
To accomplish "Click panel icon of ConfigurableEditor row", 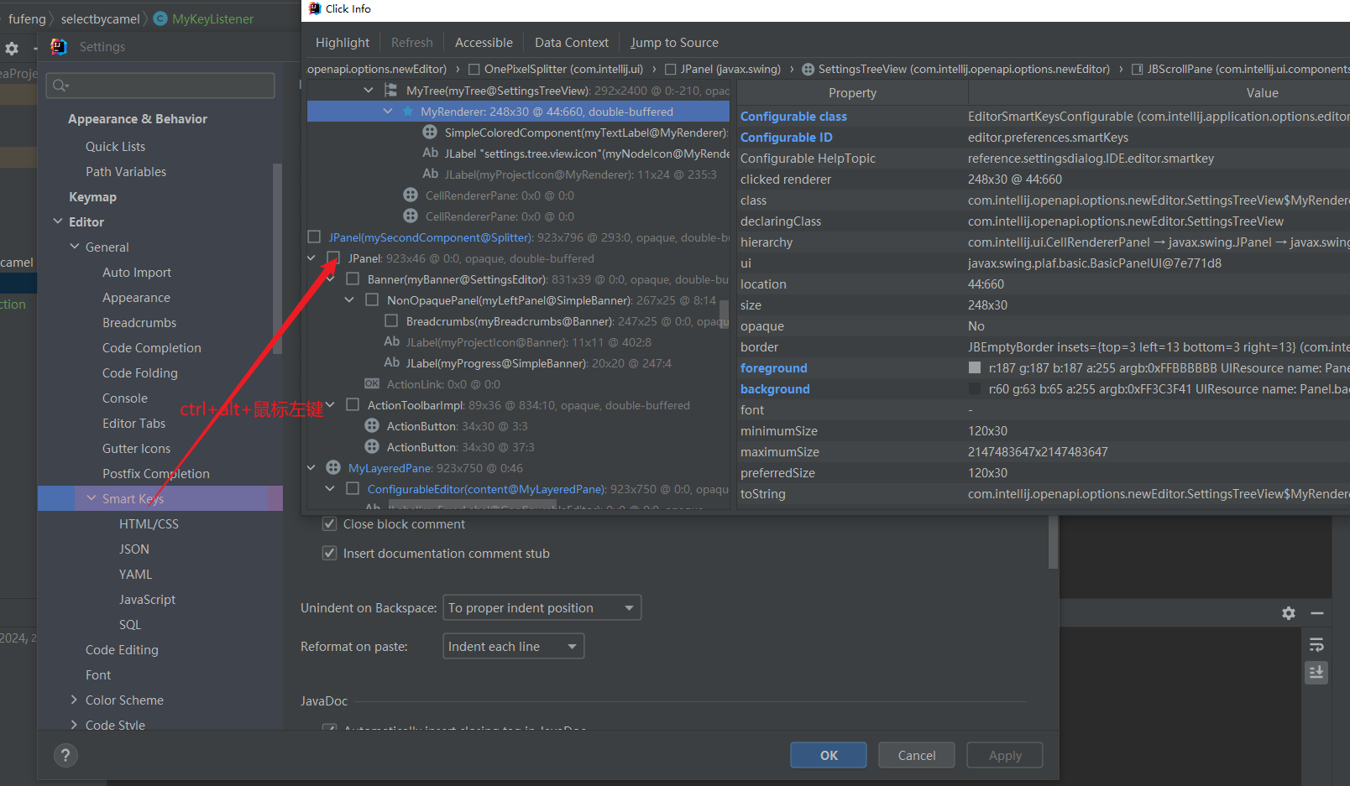I will coord(353,489).
